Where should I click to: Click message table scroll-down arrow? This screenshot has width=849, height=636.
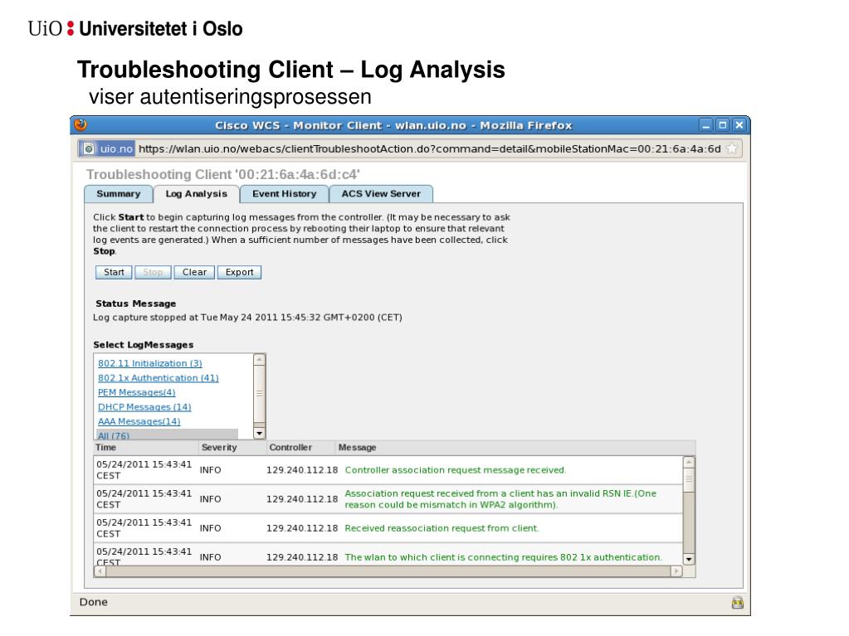click(x=689, y=559)
